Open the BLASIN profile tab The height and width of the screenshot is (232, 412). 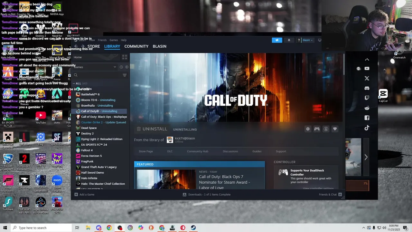click(x=159, y=46)
